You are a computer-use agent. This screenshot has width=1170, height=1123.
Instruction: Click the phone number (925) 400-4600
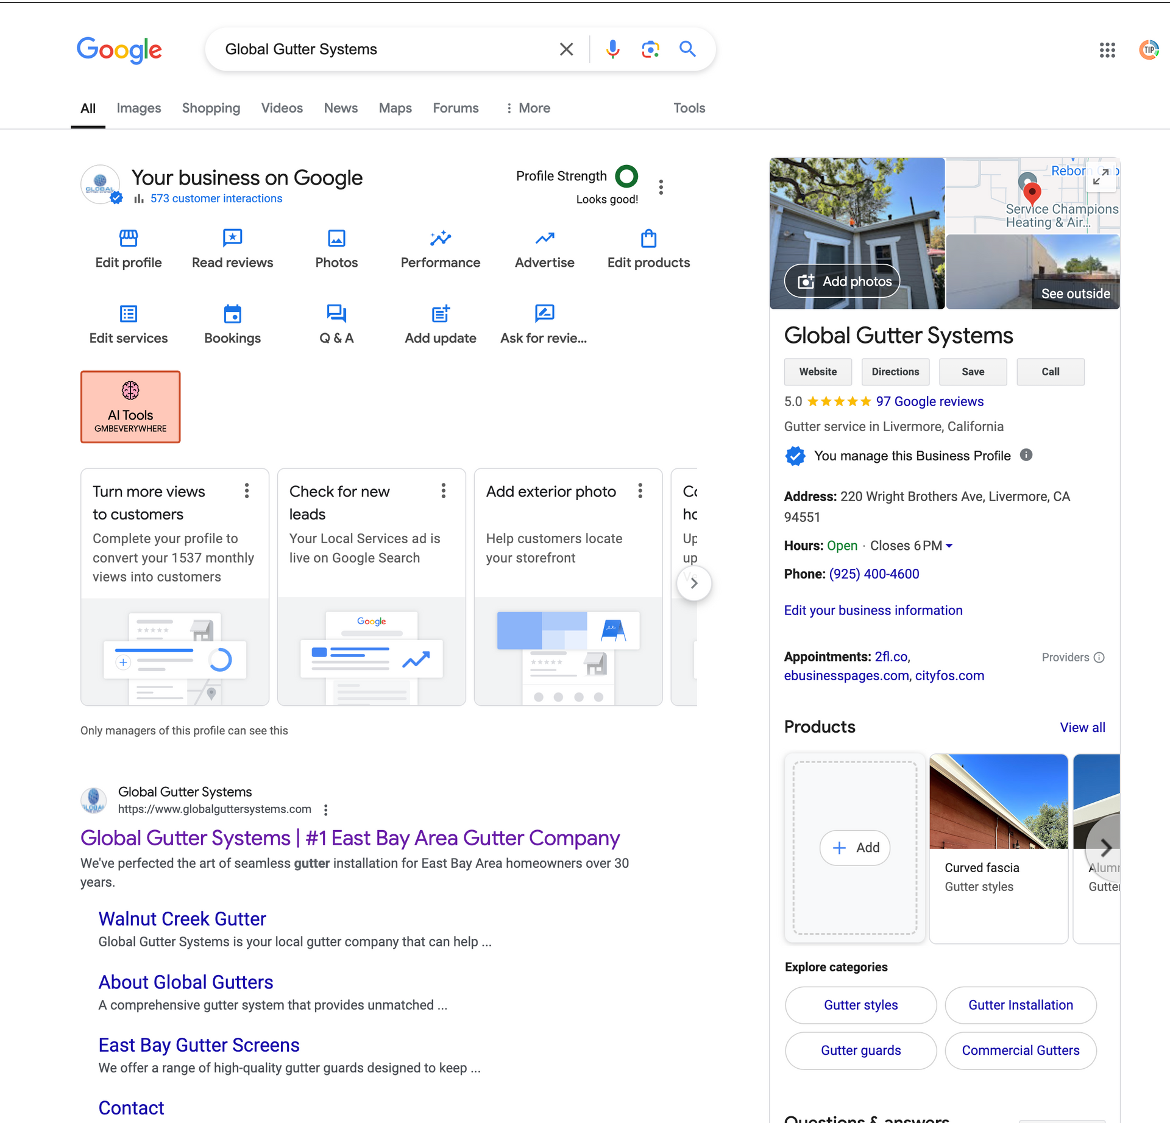click(874, 574)
